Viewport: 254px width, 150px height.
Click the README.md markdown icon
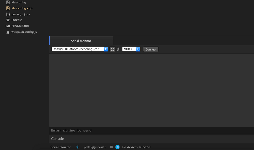(8, 26)
